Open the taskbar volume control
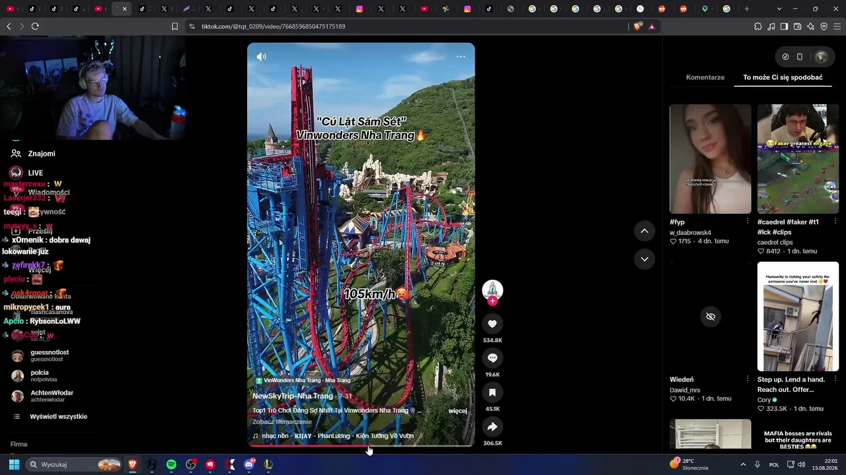 802,464
